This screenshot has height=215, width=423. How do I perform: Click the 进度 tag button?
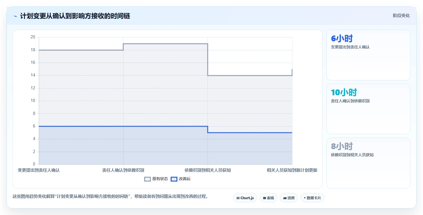pos(289,198)
